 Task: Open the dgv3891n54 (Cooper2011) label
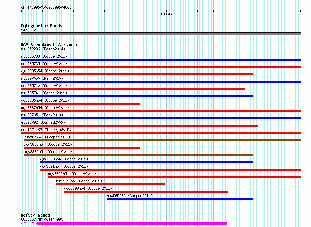point(64,166)
